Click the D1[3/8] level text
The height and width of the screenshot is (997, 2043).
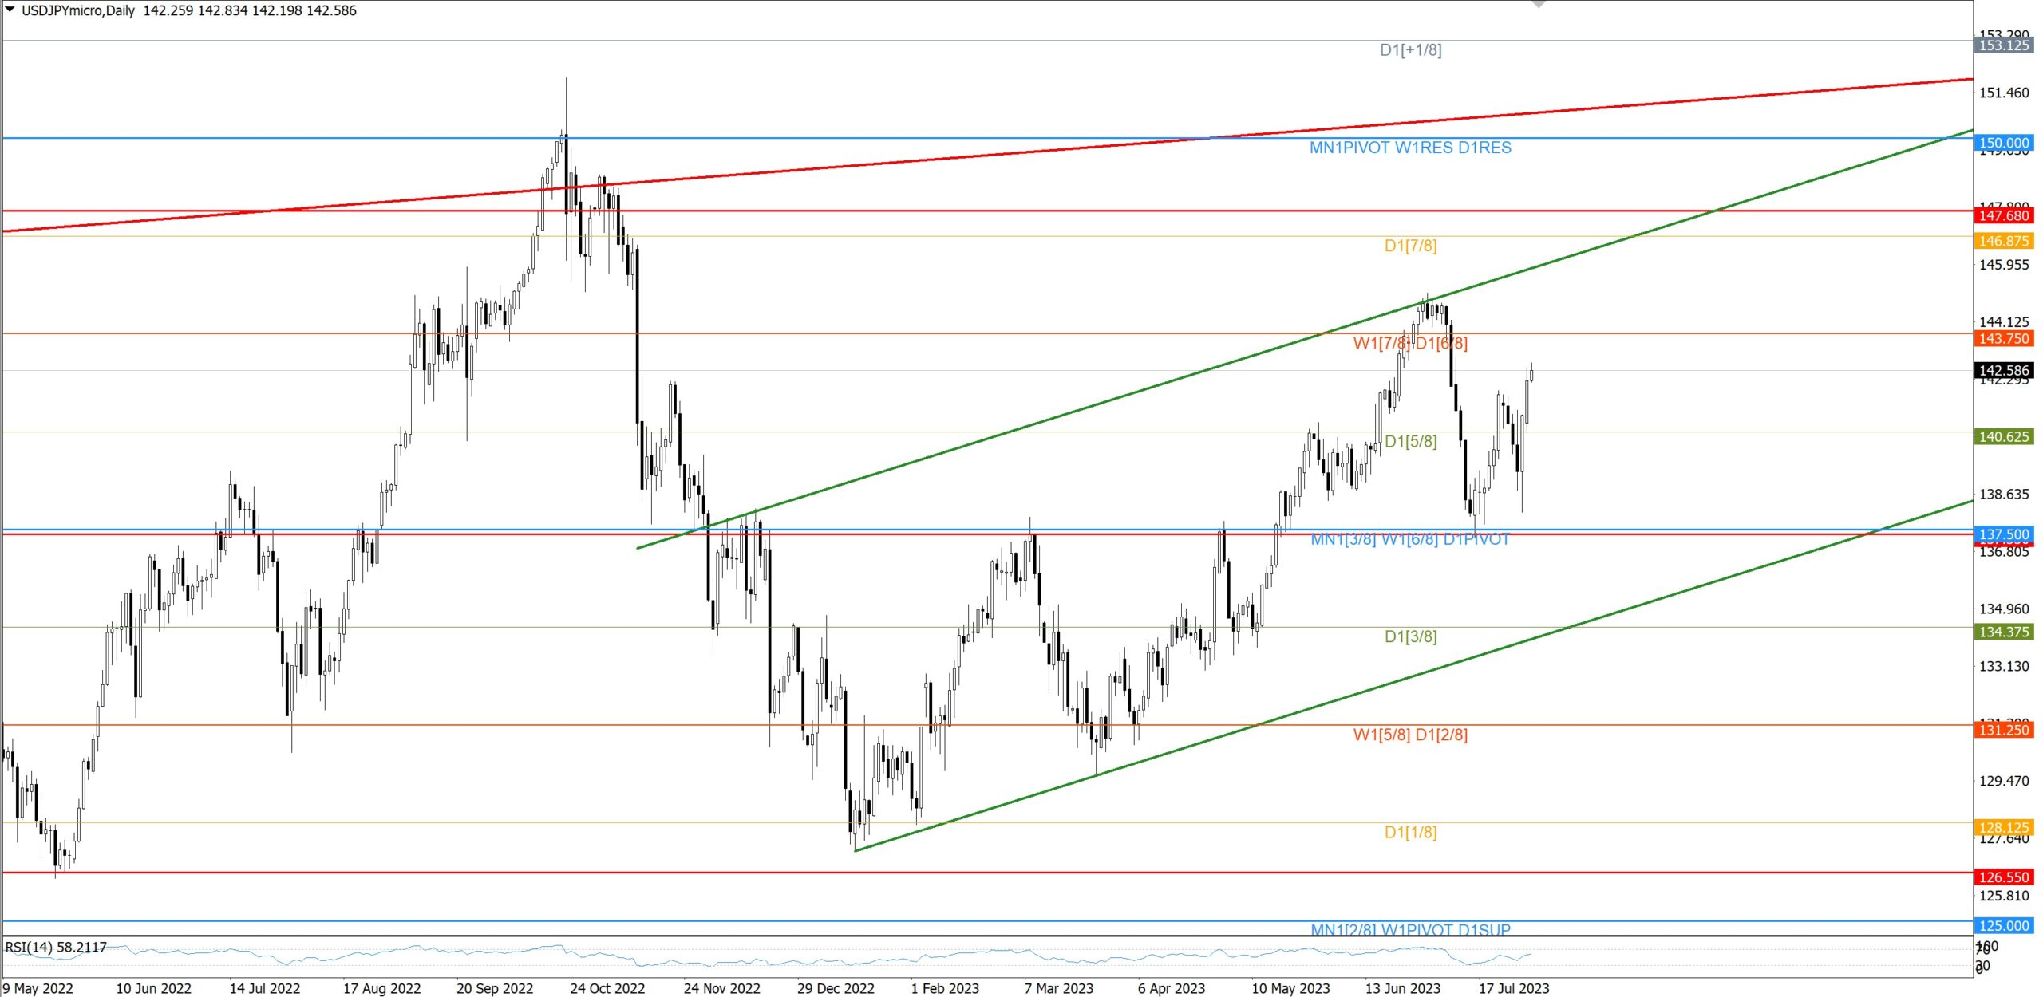coord(1410,636)
